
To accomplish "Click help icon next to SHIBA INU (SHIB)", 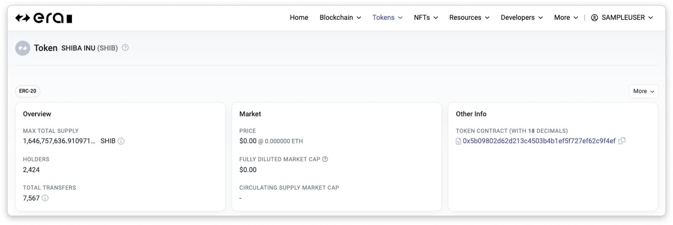I will [x=125, y=48].
